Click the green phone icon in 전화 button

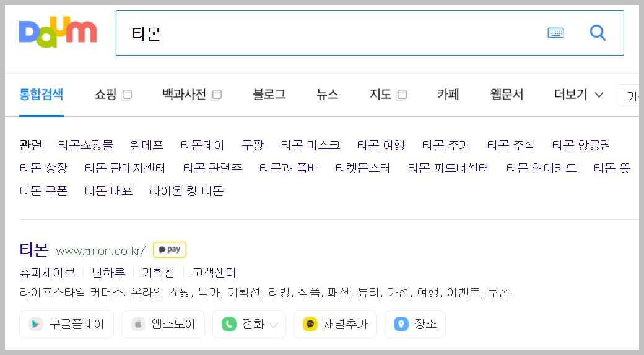coord(228,324)
